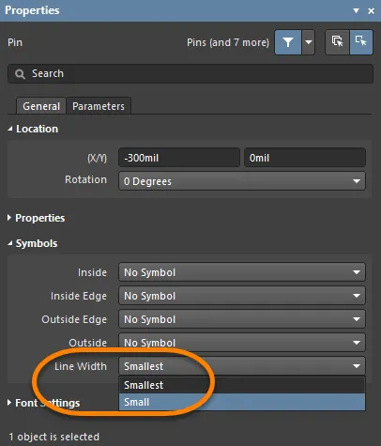
Task: Select Small in Line Width list
Action: tap(242, 402)
